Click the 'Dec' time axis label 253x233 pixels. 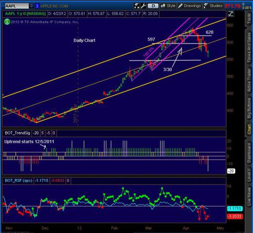[x=45, y=228]
